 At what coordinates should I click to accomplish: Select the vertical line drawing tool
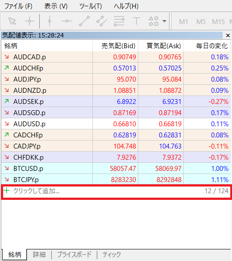click(x=50, y=21)
